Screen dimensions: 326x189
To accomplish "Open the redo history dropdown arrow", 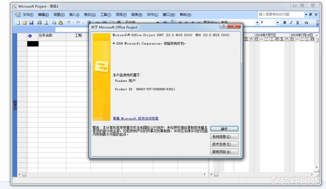I will tap(83, 23).
